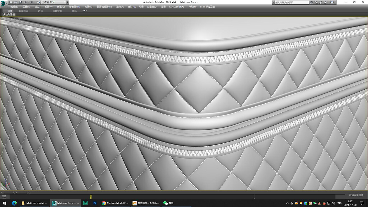
Task: Open the 渲云 menu
Action: [x=163, y=7]
